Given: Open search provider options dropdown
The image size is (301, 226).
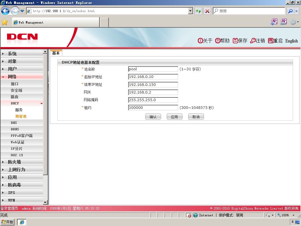Looking at the screenshot, I should click(x=296, y=11).
